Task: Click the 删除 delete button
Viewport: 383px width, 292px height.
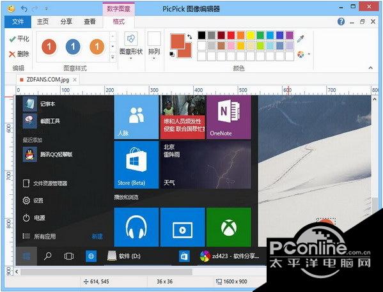Action: coord(19,54)
